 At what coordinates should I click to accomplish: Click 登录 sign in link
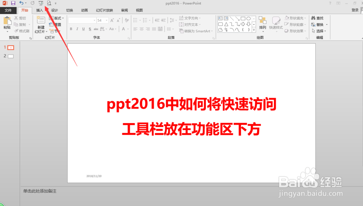click(x=355, y=10)
